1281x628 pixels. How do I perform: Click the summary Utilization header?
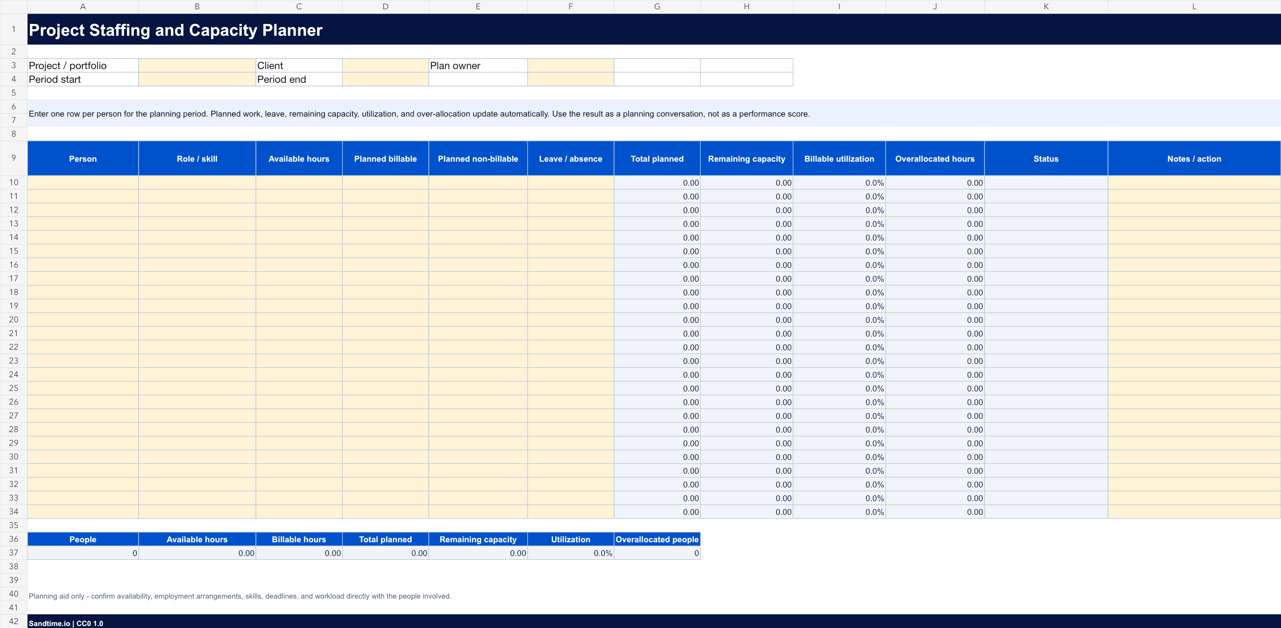click(x=570, y=539)
